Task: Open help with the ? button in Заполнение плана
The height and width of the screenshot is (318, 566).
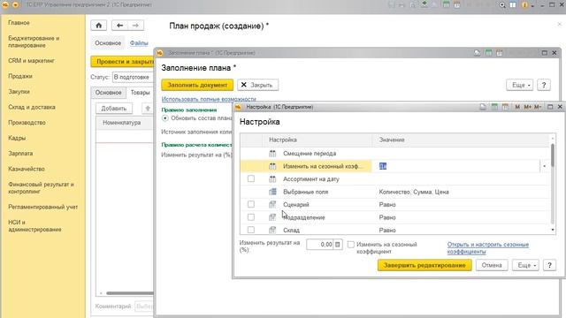Action: tap(544, 85)
